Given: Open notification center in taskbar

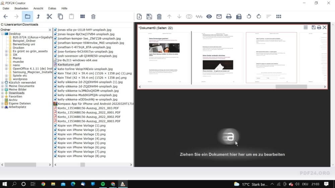Looking at the screenshot, I should pos(326,184).
